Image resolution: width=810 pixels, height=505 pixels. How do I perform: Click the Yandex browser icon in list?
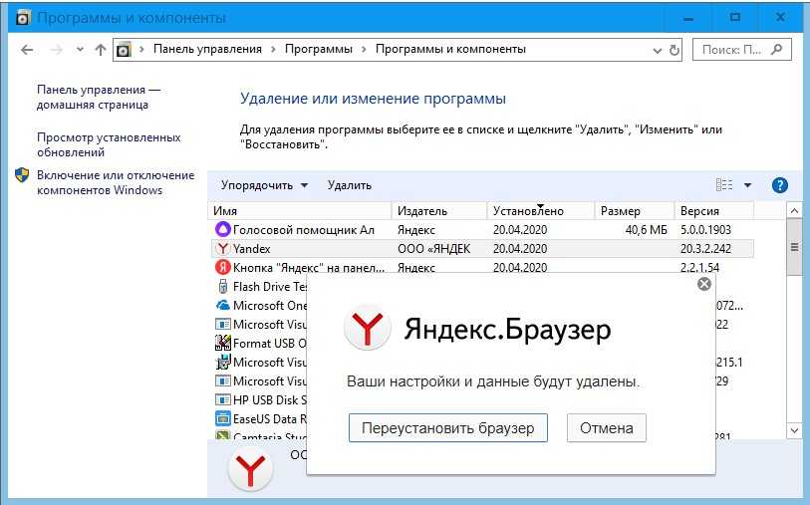tap(222, 248)
